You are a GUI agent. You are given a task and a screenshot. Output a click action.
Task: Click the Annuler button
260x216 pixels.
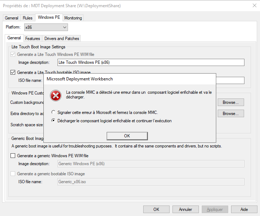(186, 210)
